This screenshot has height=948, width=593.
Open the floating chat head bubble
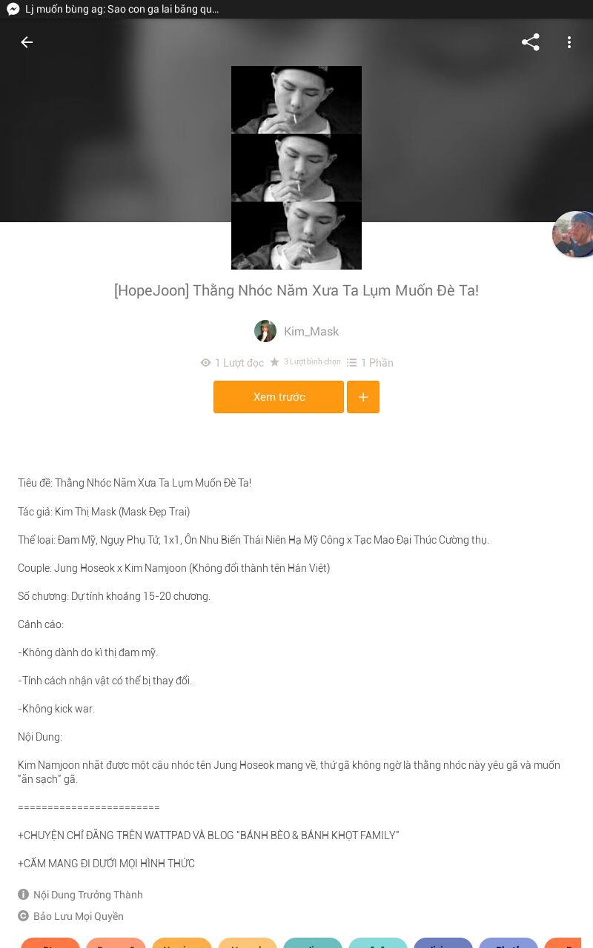pos(574,235)
